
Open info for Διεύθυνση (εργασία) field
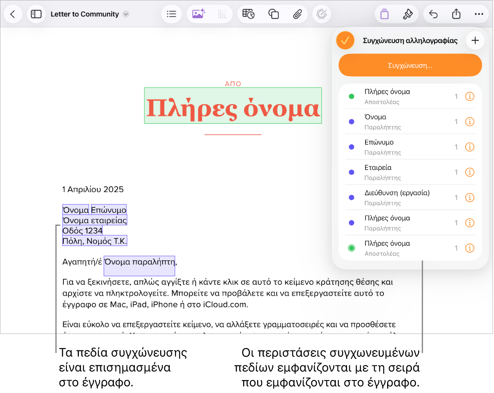(x=469, y=197)
